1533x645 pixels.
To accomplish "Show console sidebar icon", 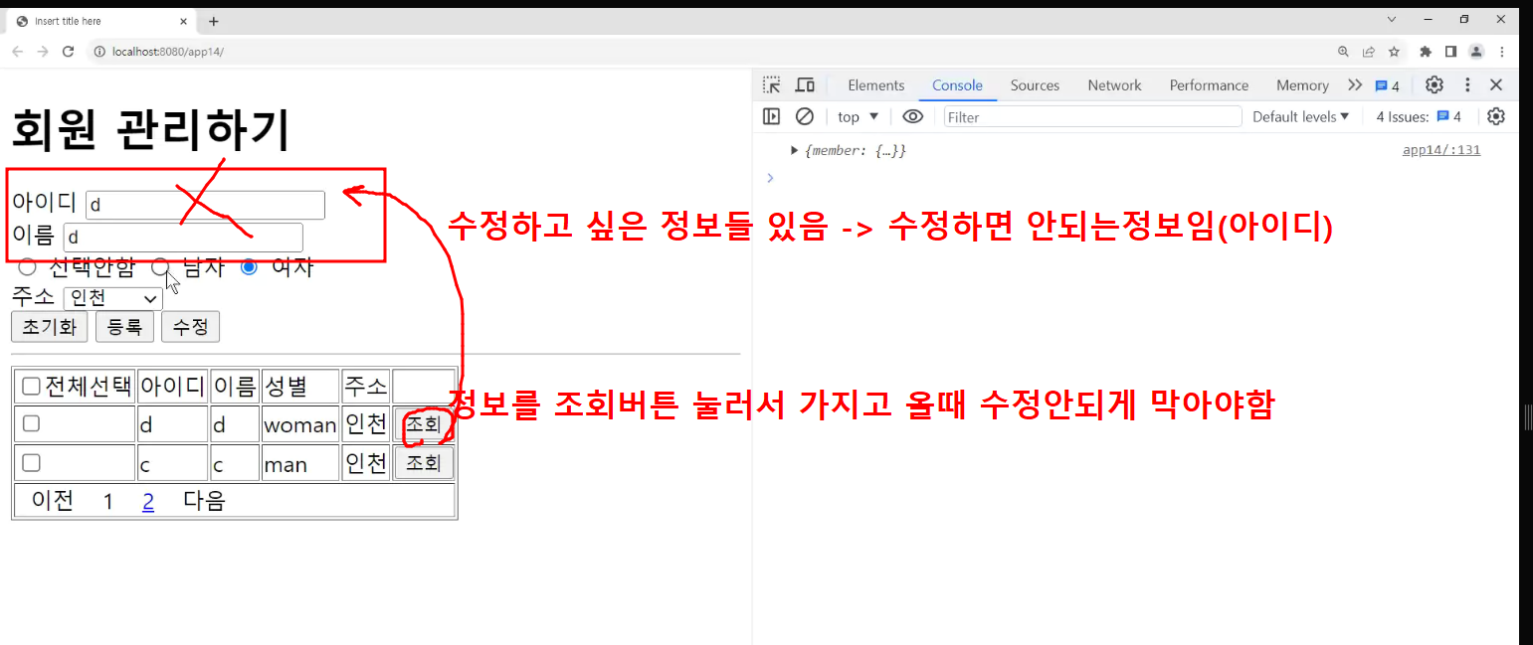I will click(x=772, y=116).
